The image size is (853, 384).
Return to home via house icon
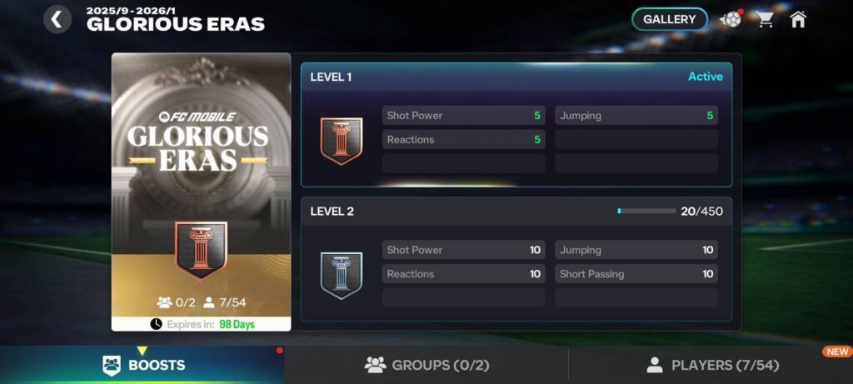pyautogui.click(x=797, y=20)
